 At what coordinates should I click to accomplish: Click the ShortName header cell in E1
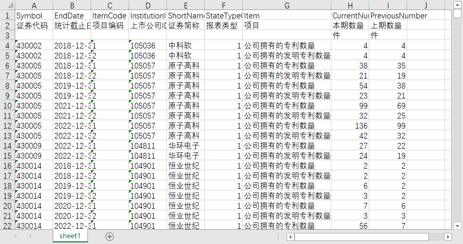[x=186, y=15]
